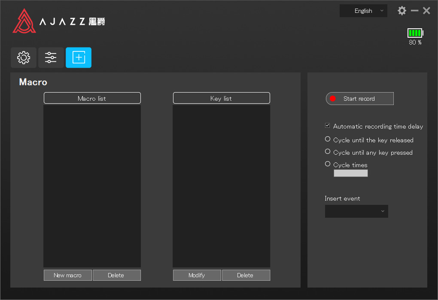The image size is (438, 300).
Task: Select Cycle until any key pressed
Action: [x=328, y=151]
